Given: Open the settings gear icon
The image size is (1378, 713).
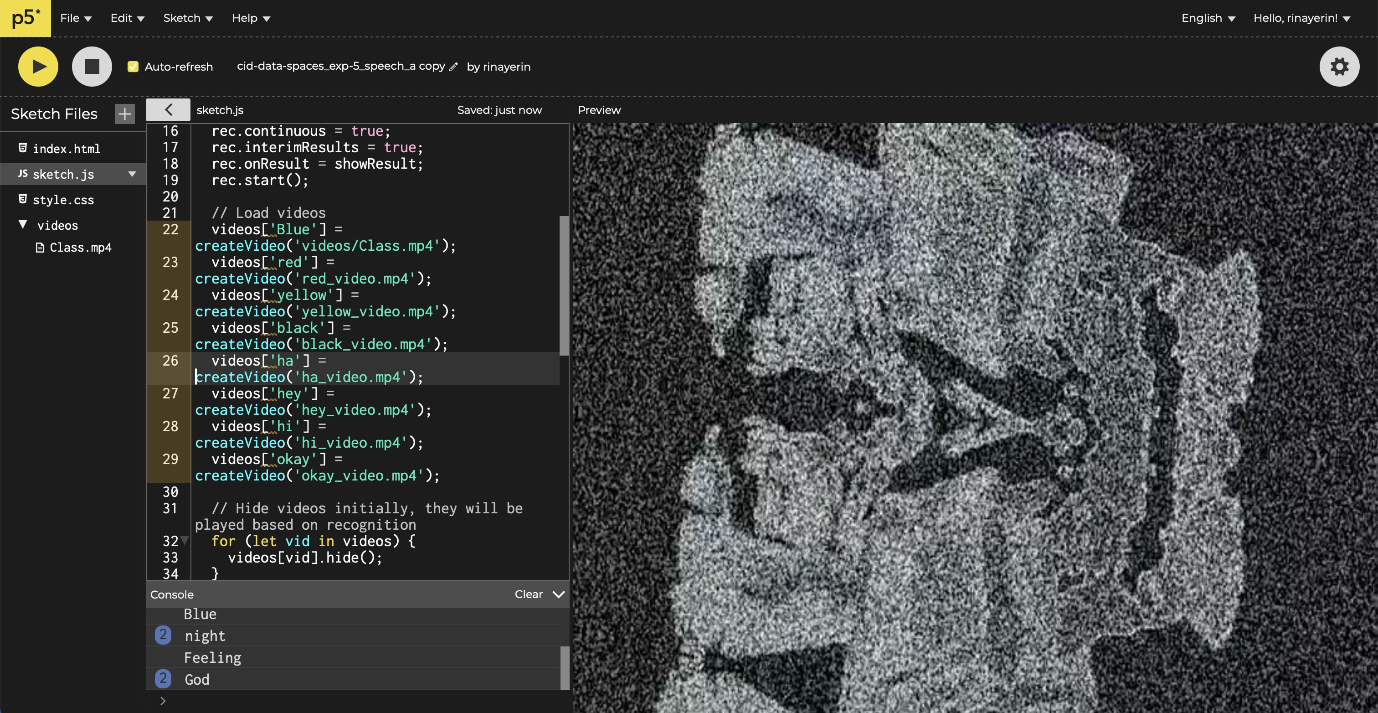Looking at the screenshot, I should click(x=1339, y=67).
